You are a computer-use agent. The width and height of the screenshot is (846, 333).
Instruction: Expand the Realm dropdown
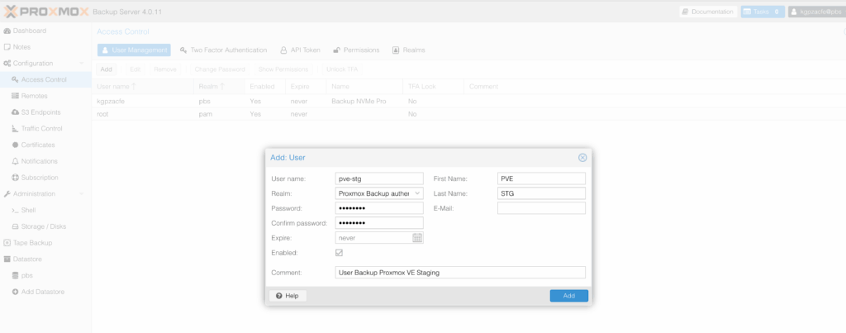417,193
